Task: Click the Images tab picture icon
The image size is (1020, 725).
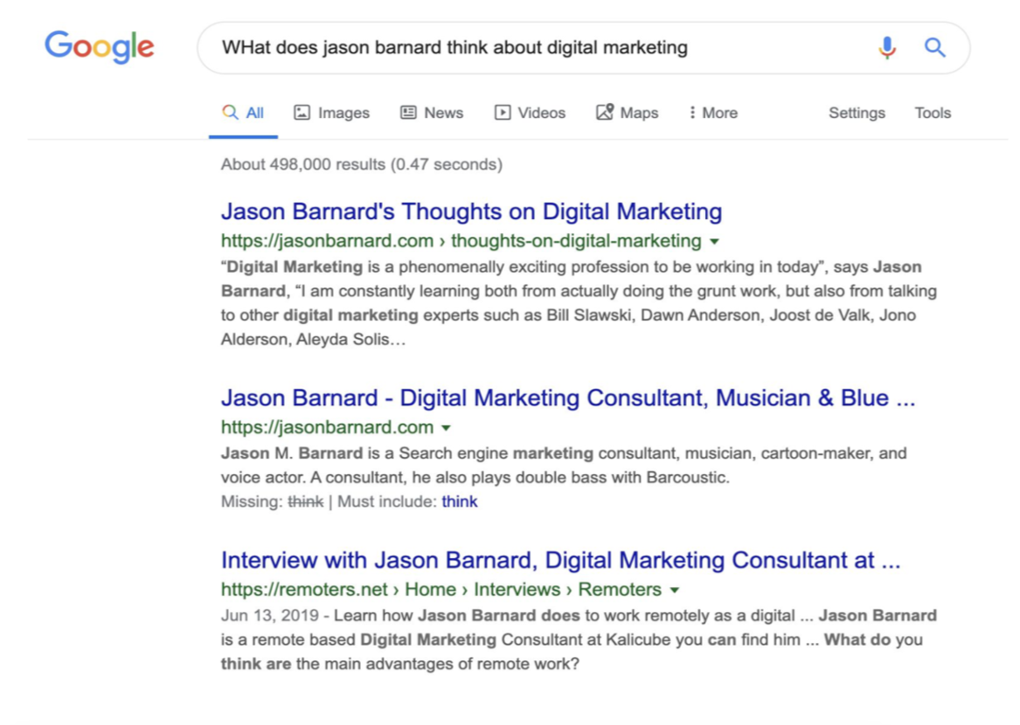Action: (302, 113)
